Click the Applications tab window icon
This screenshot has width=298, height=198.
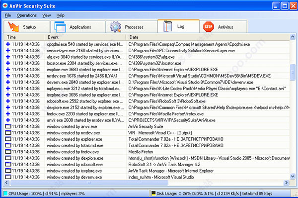(60, 27)
